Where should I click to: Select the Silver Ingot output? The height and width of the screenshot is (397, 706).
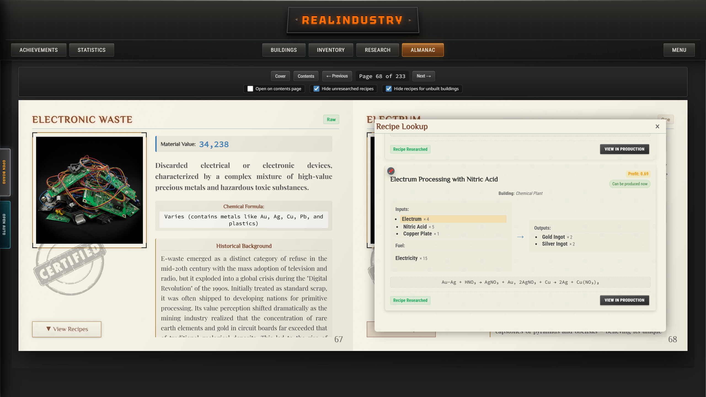[558, 244]
